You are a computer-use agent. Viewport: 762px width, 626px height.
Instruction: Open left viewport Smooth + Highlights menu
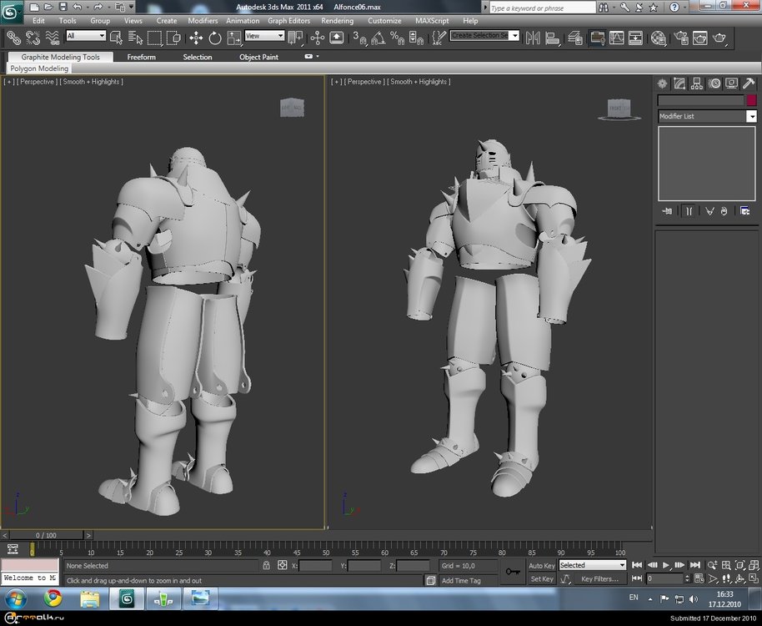tap(91, 82)
